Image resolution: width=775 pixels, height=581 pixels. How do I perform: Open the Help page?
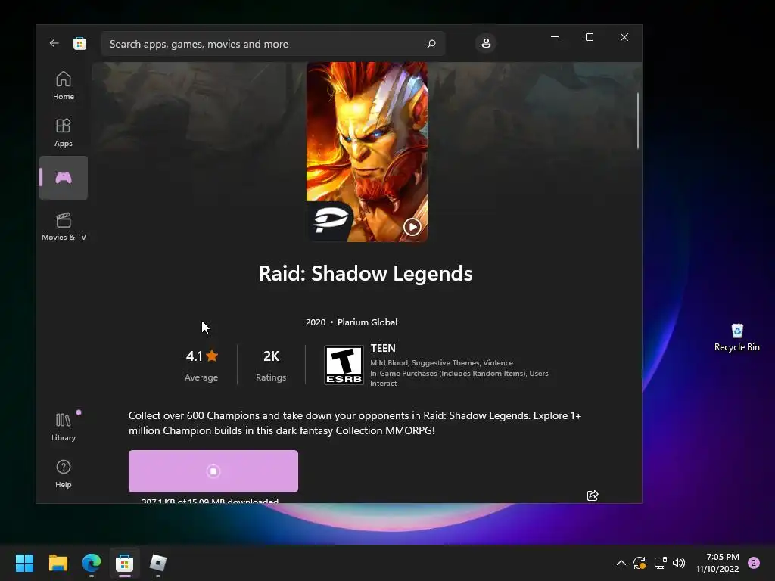[64, 474]
